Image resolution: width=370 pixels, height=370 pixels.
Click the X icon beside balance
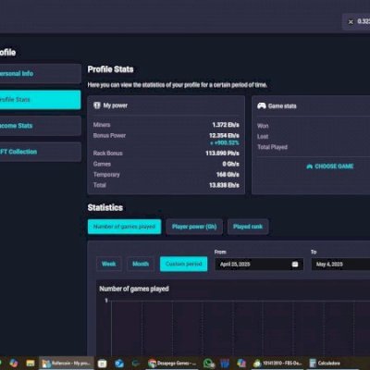(x=351, y=21)
